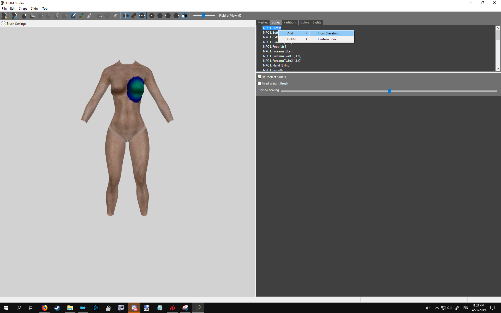The image size is (501, 313).
Task: Select the NPC L Hand [LHnd] bone
Action: pos(277,65)
